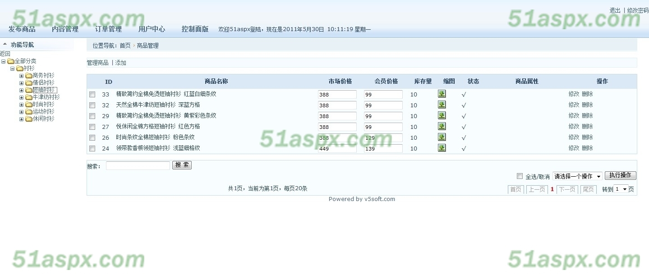This screenshot has height=279, width=649.
Task: Open the 内容管理 menu
Action: 65,29
